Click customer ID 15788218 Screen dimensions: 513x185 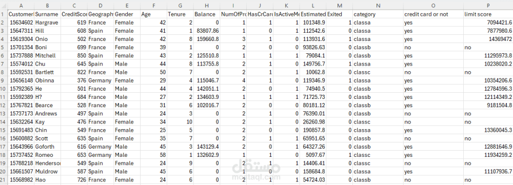pyautogui.click(x=21, y=163)
